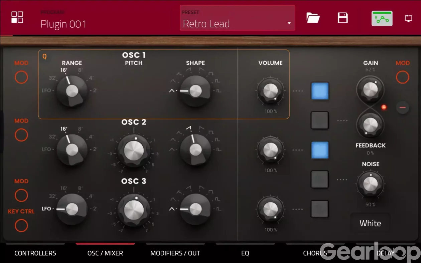Open the four-square grid menu icon
Image resolution: width=421 pixels, height=263 pixels.
click(17, 17)
